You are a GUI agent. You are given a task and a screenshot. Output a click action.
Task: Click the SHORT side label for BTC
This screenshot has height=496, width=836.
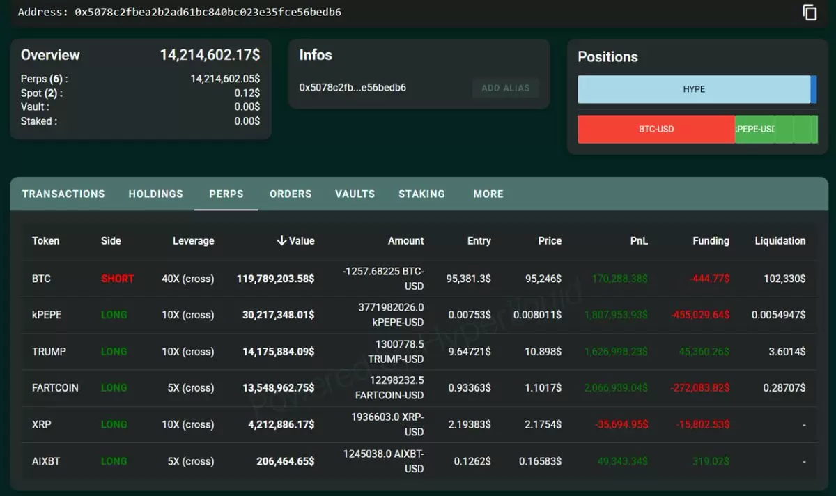pos(117,279)
